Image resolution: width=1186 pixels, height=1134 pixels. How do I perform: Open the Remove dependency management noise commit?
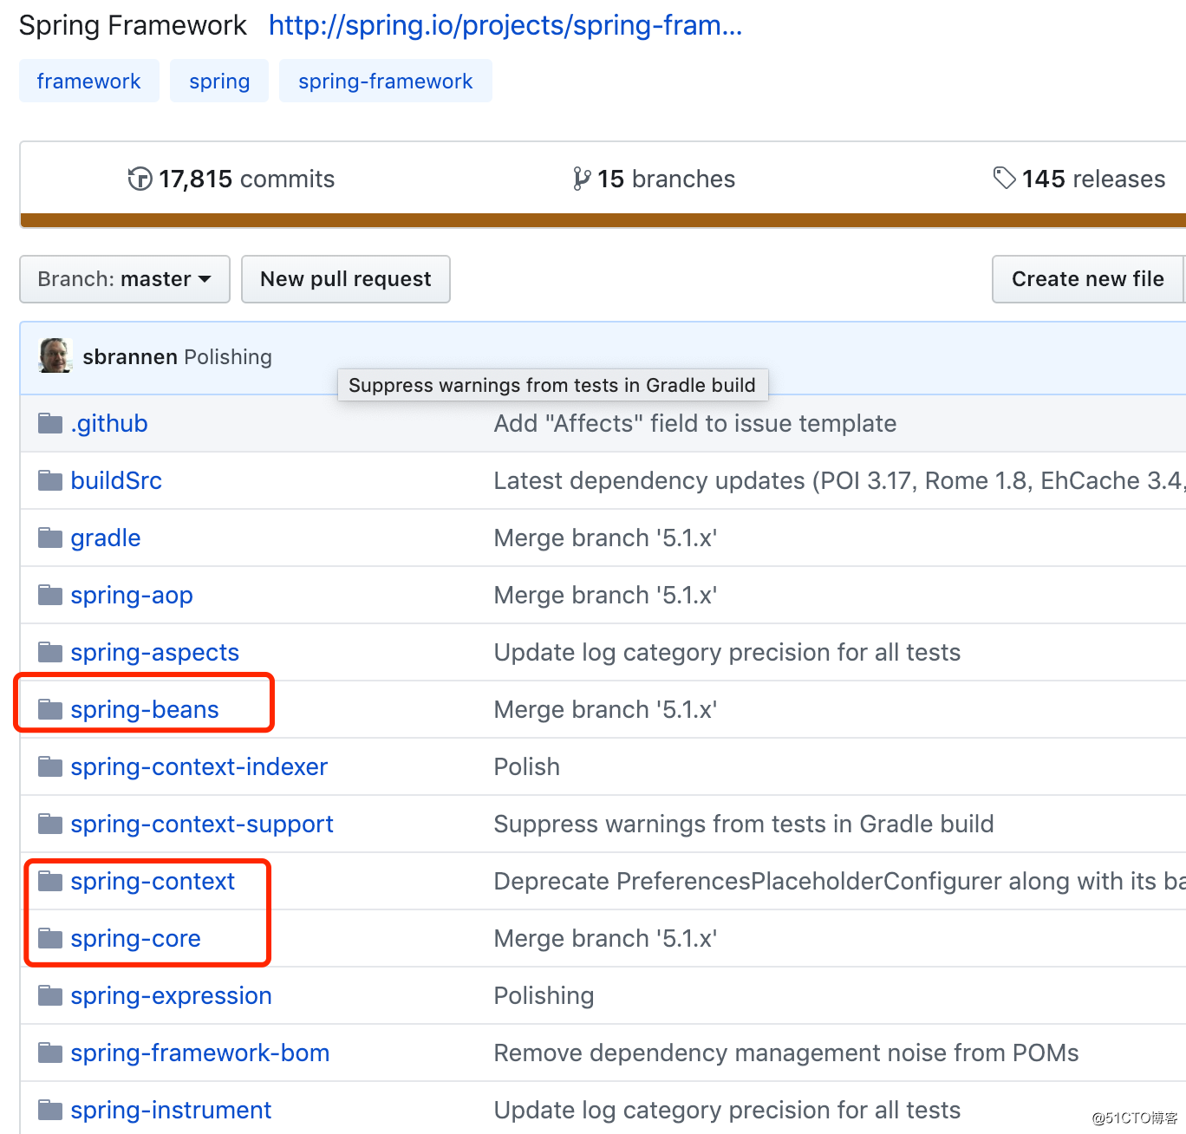pyautogui.click(x=786, y=1053)
